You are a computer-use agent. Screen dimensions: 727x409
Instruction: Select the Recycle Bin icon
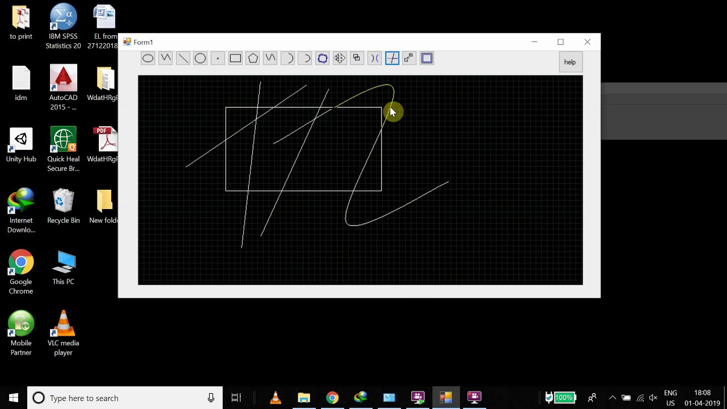click(x=63, y=207)
